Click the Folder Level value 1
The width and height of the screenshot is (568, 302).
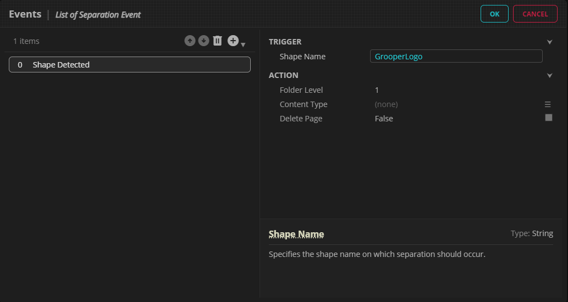click(377, 90)
